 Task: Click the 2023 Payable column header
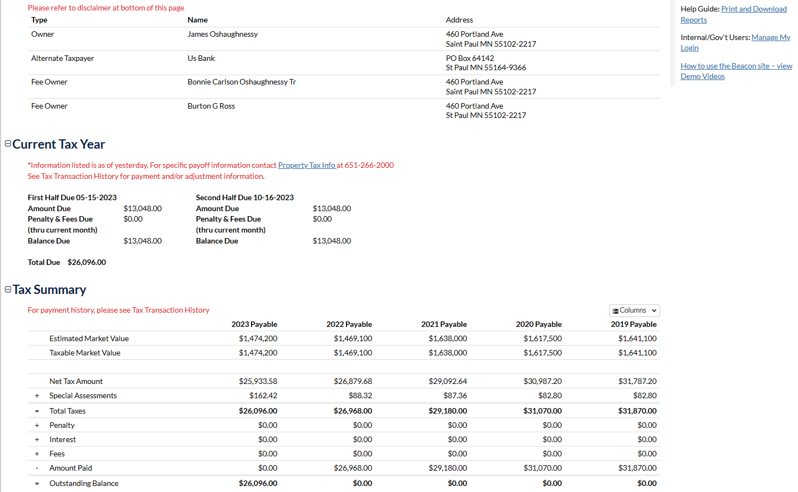pos(254,324)
